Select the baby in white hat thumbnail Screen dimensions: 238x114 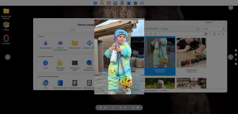coord(191,83)
